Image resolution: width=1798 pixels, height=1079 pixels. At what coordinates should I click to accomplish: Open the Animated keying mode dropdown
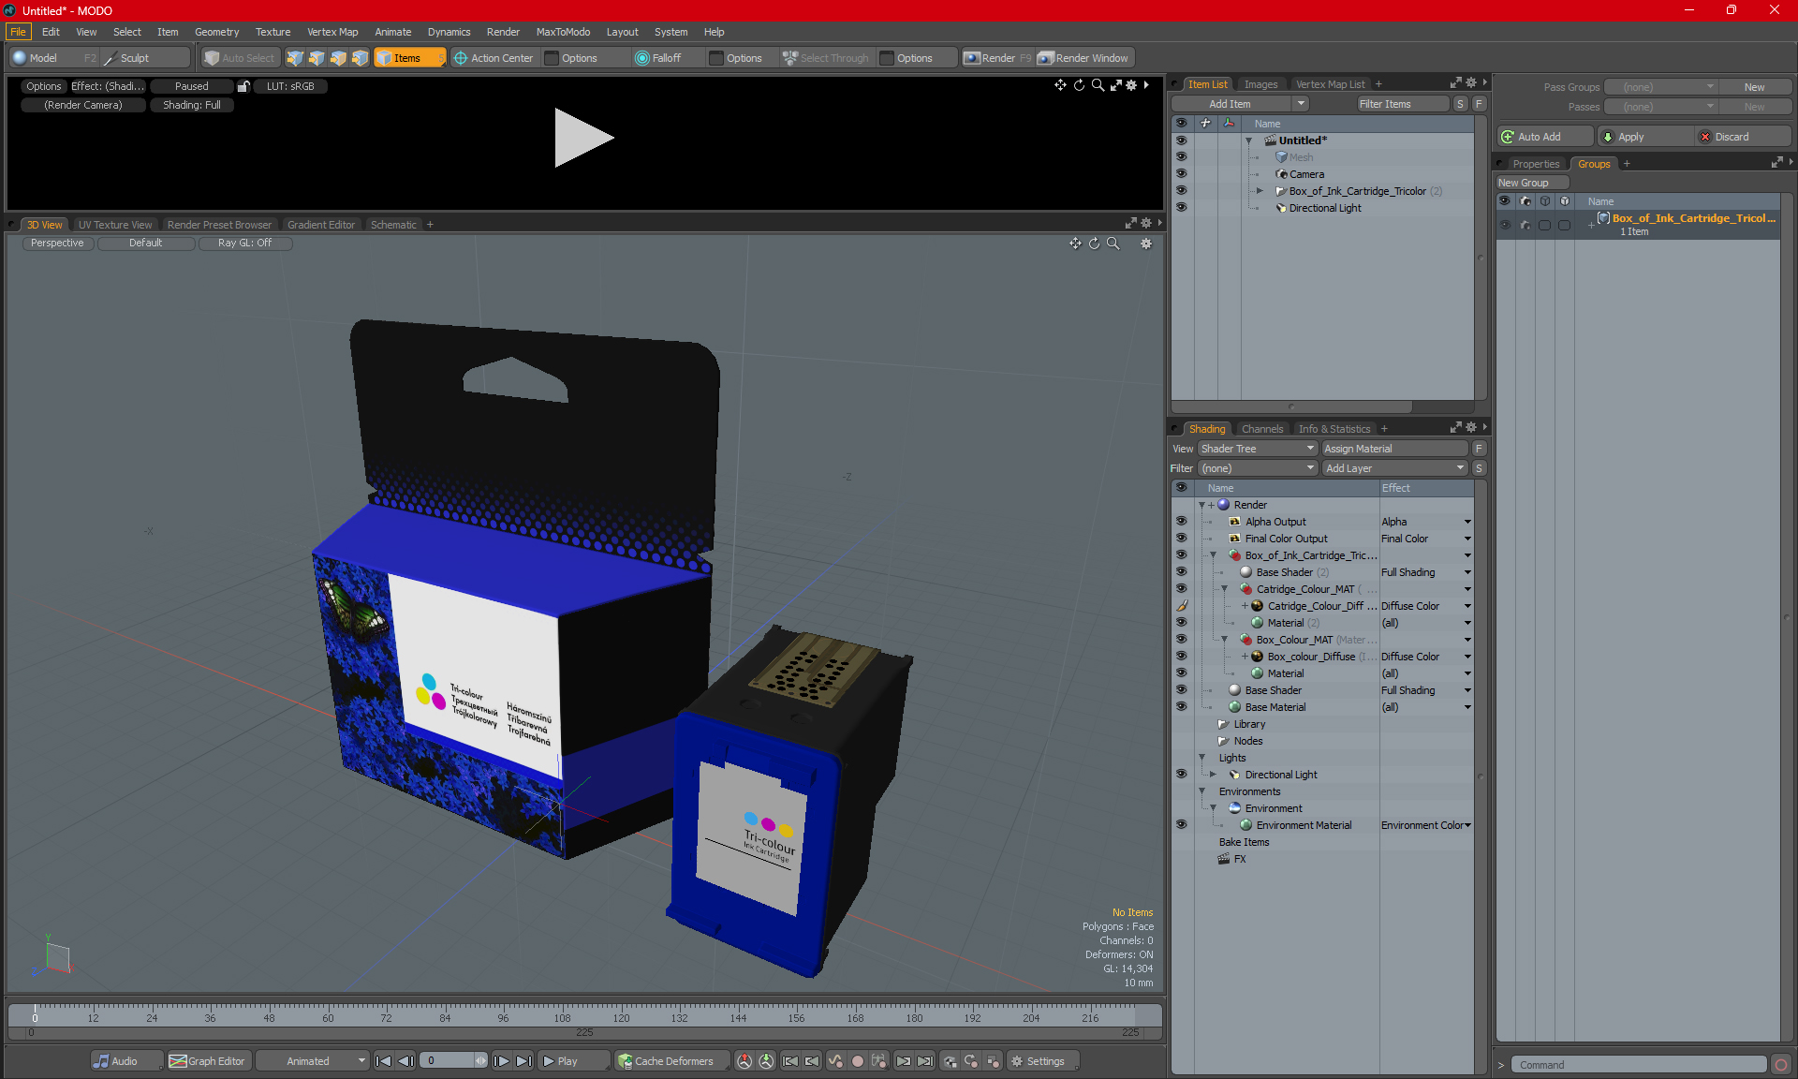(313, 1061)
